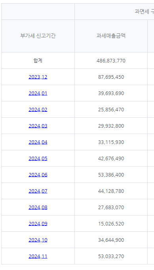Open the 2024.04 reporting period link
This screenshot has height=270, width=154.
38,142
